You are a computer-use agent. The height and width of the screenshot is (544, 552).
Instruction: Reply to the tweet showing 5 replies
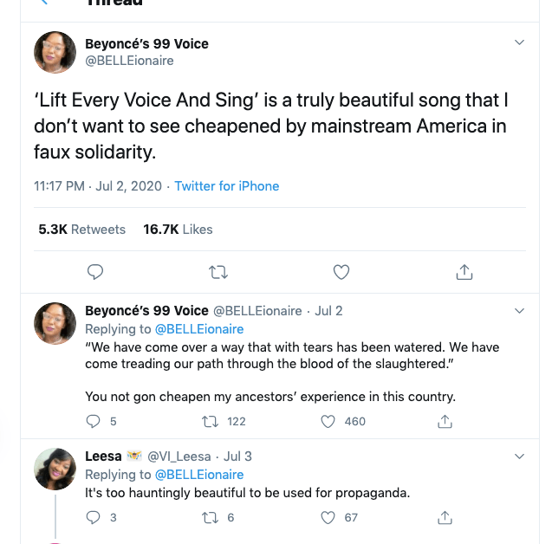pos(95,422)
